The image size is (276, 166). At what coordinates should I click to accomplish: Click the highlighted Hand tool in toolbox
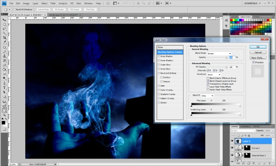tap(5, 110)
